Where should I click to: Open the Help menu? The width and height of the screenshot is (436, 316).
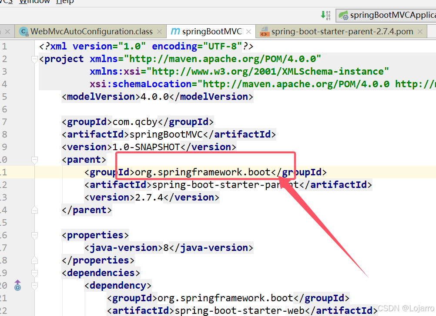[64, 2]
